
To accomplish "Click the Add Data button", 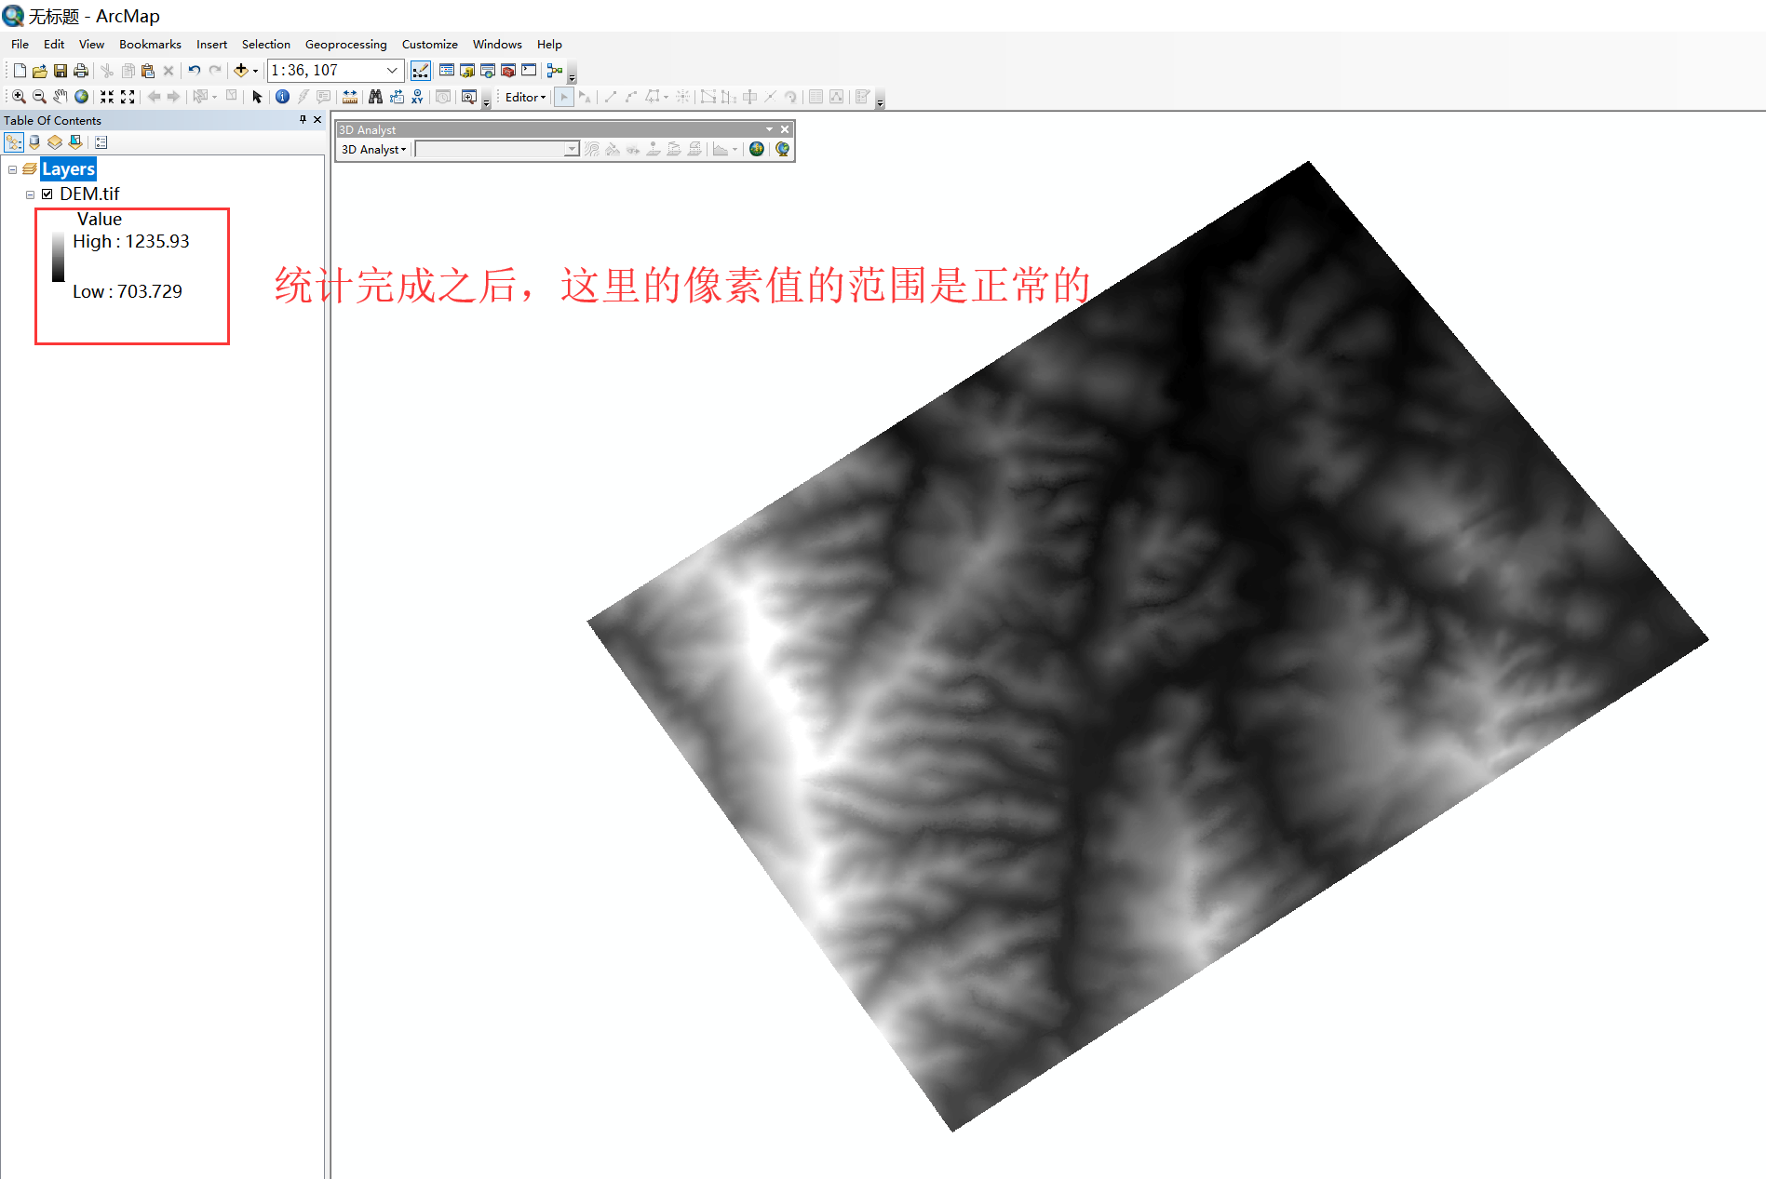I will click(x=240, y=71).
